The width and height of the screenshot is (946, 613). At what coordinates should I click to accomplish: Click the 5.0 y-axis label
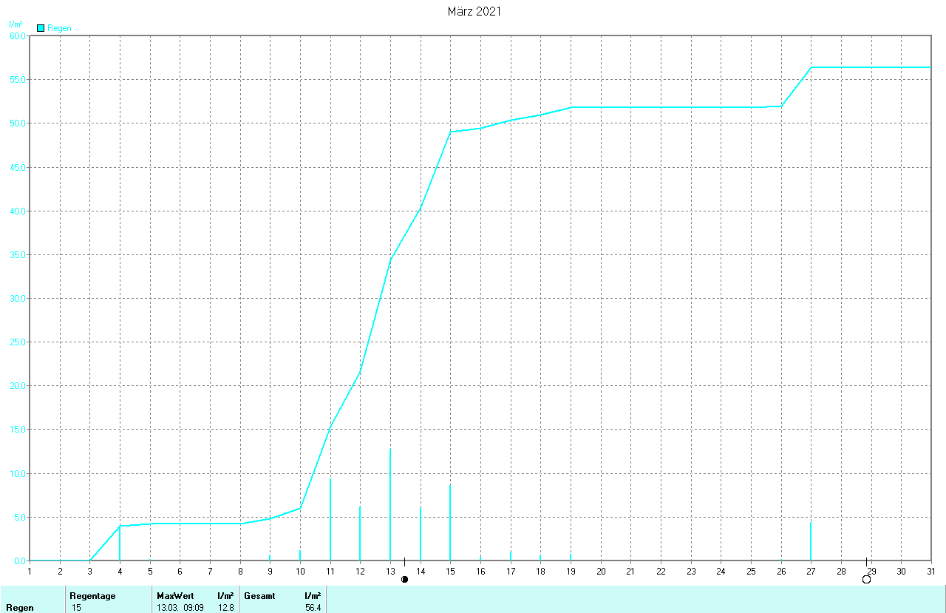[x=19, y=517]
